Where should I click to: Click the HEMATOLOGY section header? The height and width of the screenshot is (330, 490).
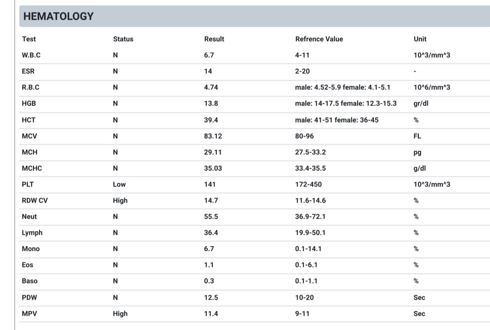click(59, 16)
